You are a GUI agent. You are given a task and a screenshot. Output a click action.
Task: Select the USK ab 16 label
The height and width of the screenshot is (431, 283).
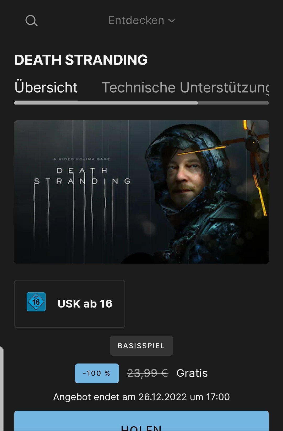coord(85,304)
